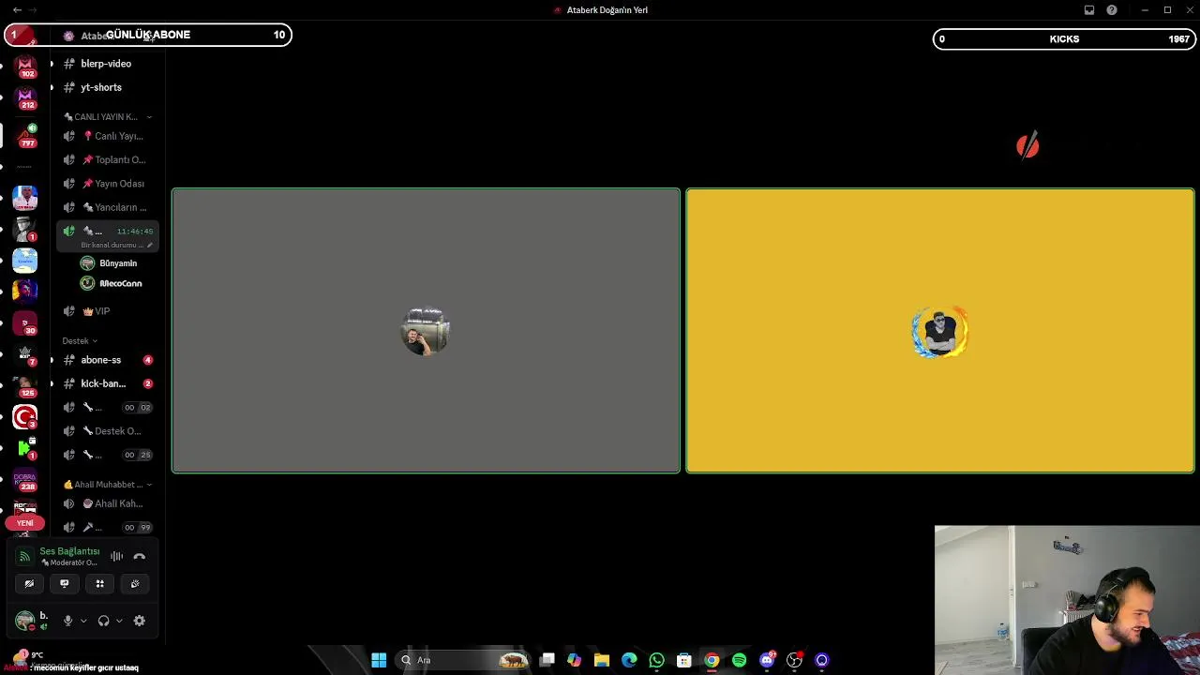Open the Discord help icon

(x=1112, y=10)
